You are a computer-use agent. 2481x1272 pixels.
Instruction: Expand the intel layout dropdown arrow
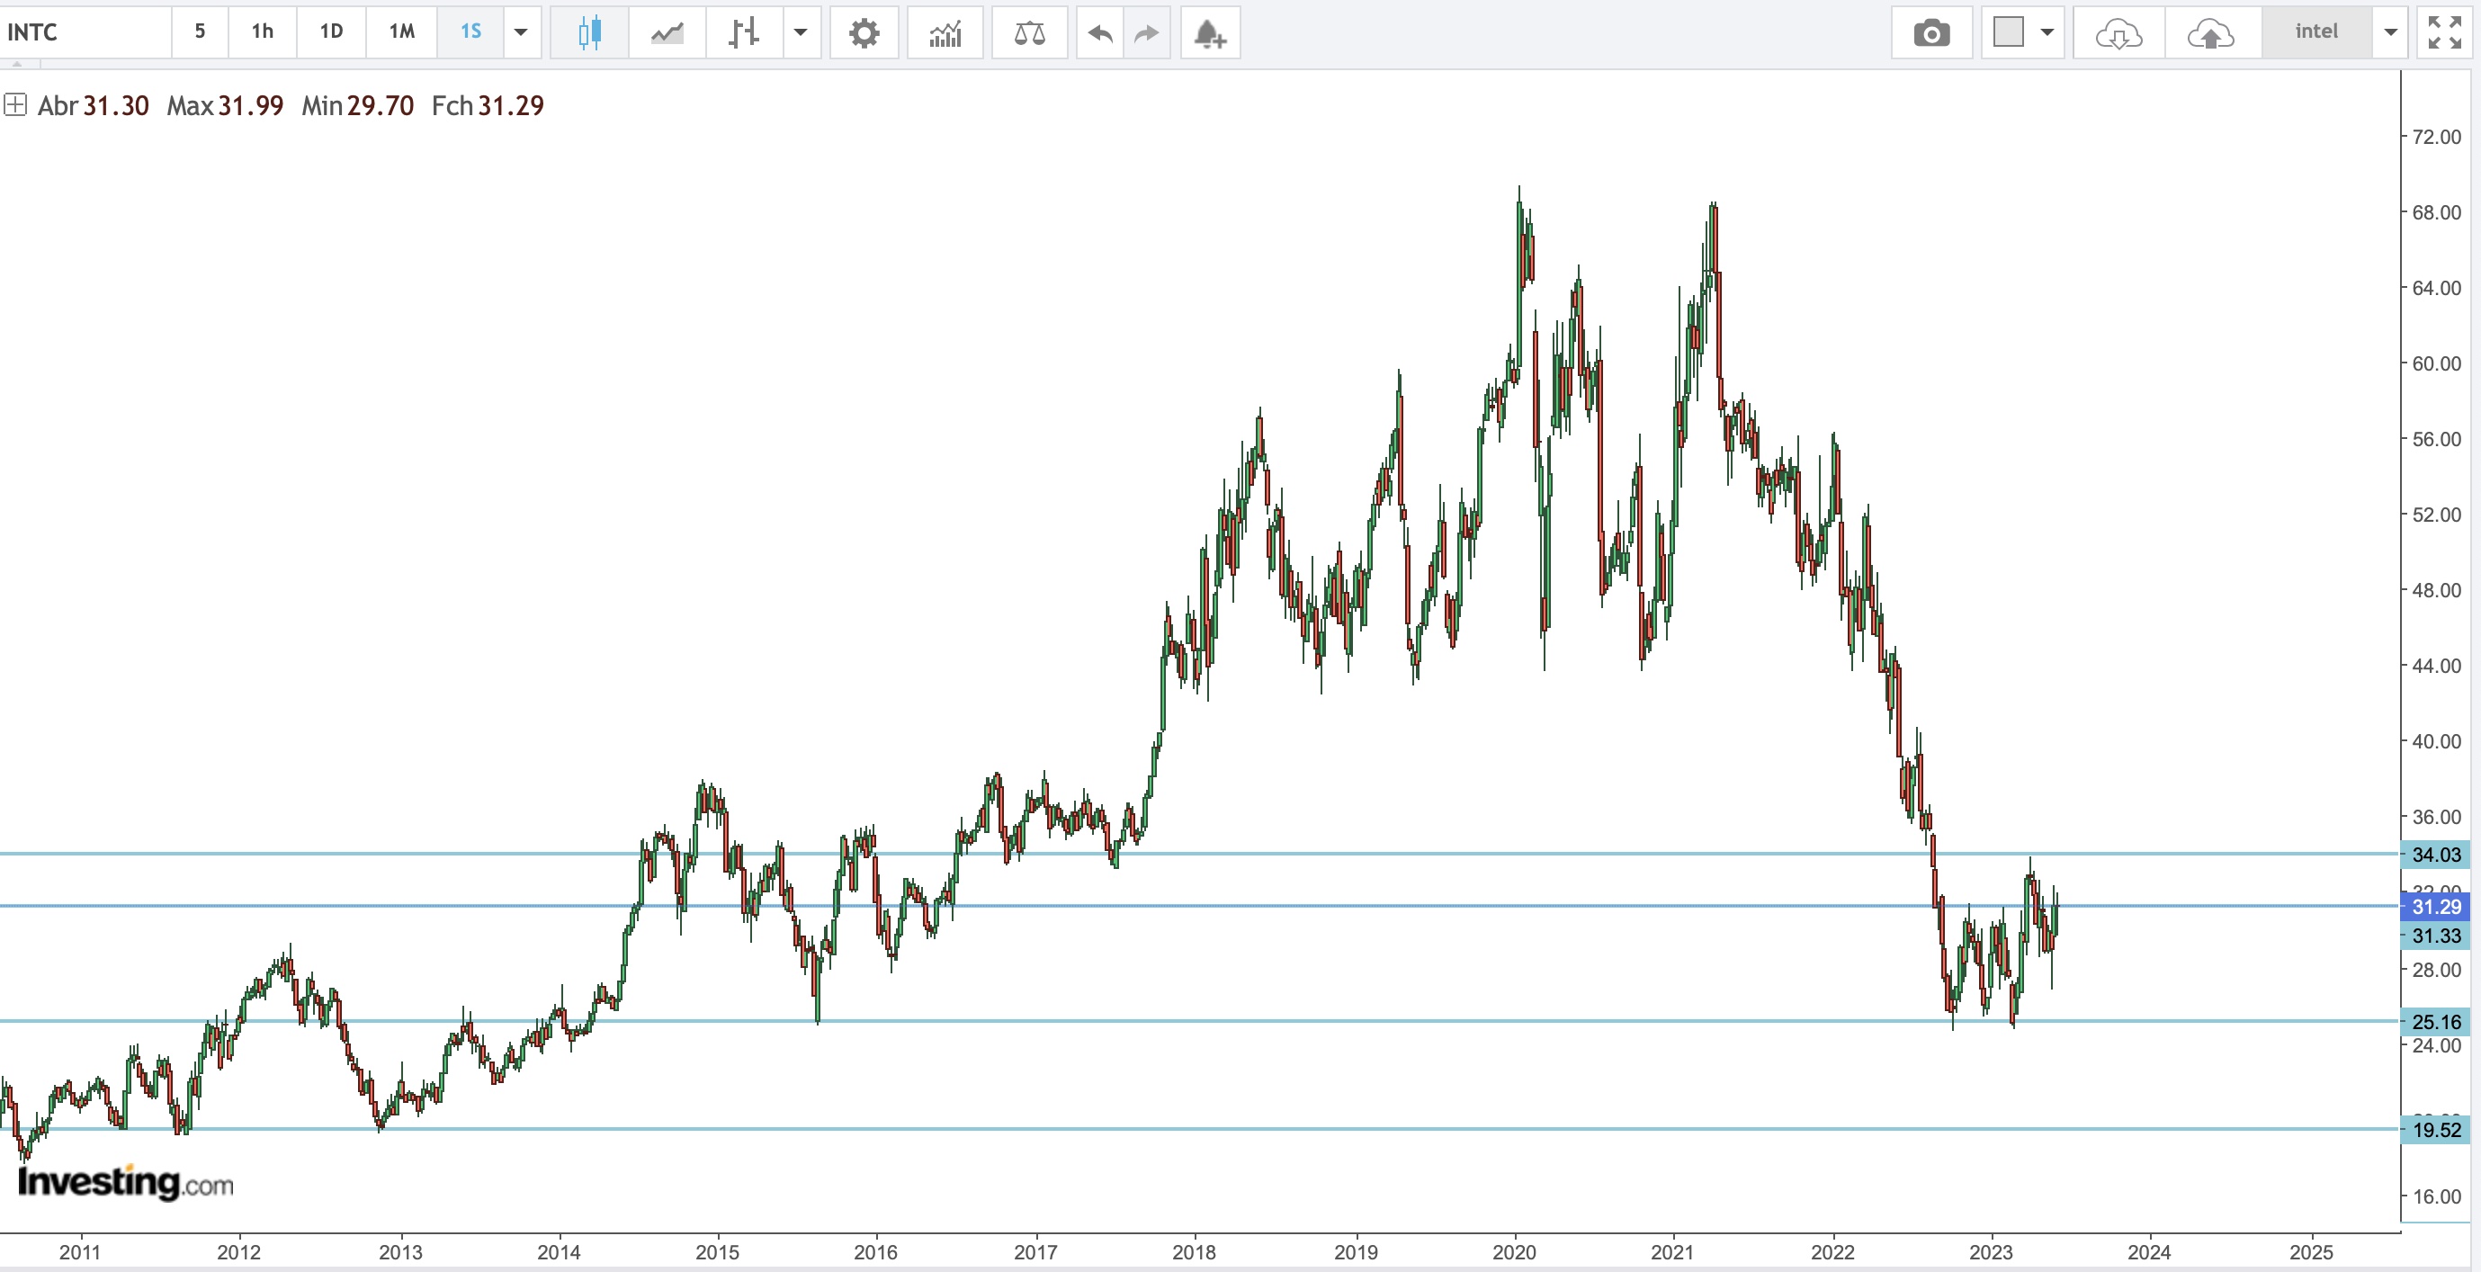click(2390, 32)
